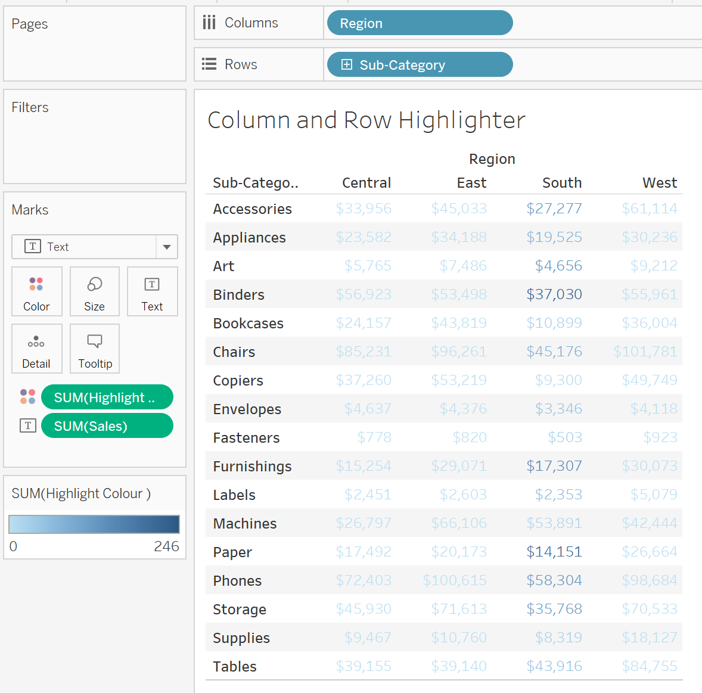Click the Columns shelf icon
This screenshot has width=702, height=693.
[209, 23]
